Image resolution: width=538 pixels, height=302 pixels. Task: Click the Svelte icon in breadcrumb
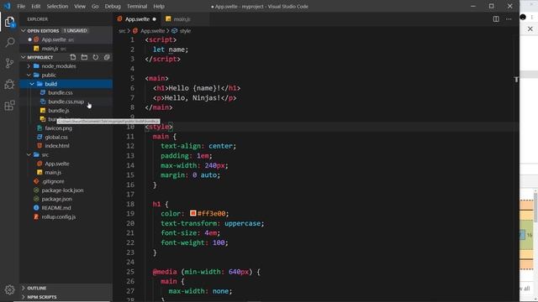click(135, 31)
